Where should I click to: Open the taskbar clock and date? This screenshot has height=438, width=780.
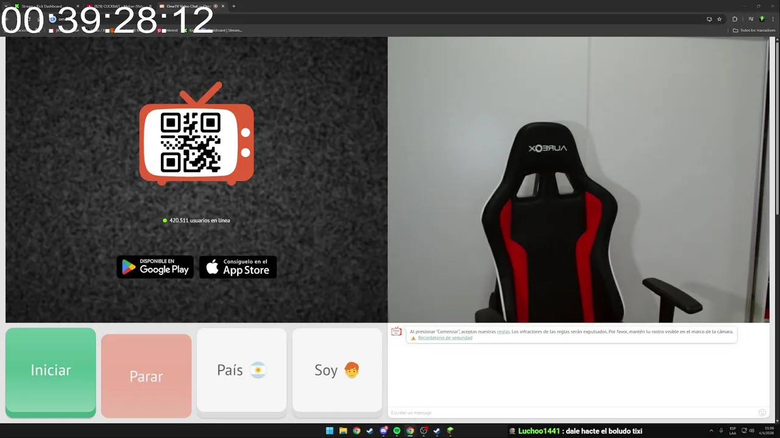(765, 431)
